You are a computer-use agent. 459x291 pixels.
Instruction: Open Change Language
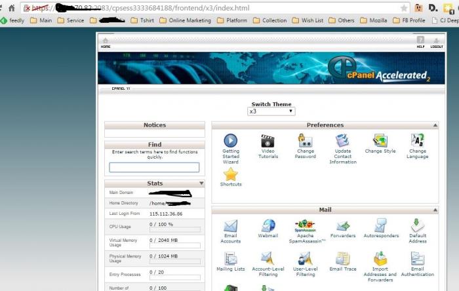coord(418,146)
